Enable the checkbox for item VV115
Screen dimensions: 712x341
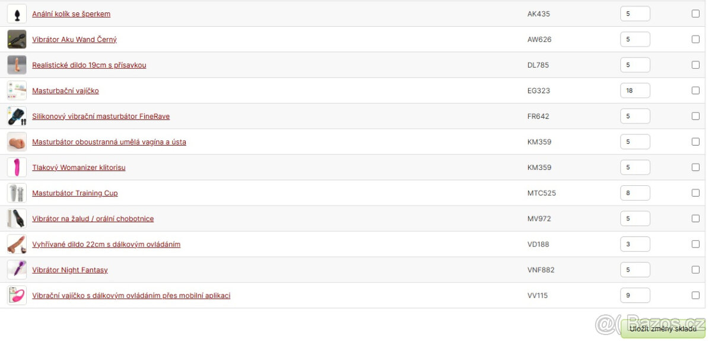click(695, 295)
